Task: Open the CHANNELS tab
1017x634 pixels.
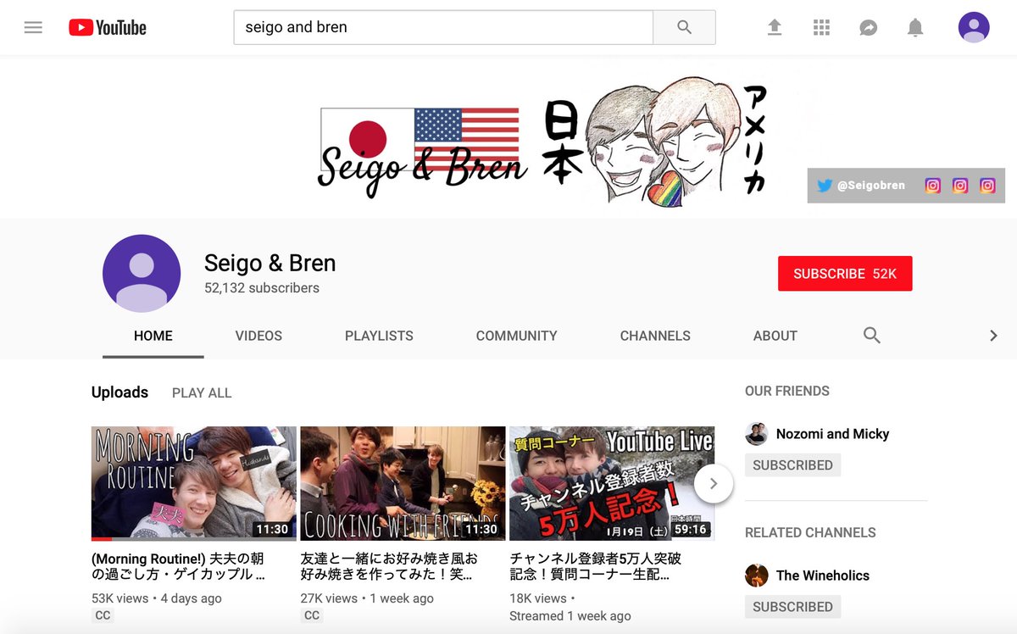Action: 655,336
